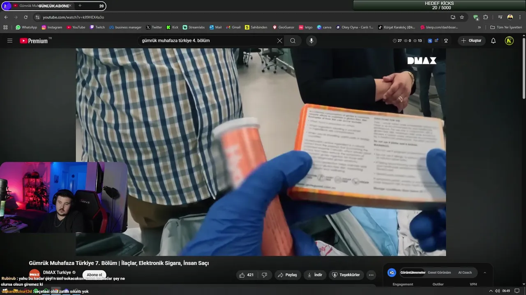526x295 pixels.
Task: Open Sahibinden bookmark
Action: 256,27
